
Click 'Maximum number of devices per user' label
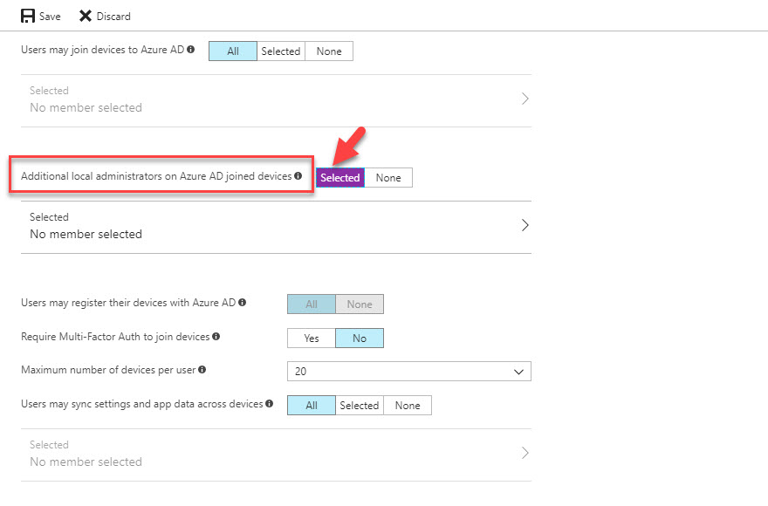(x=108, y=370)
